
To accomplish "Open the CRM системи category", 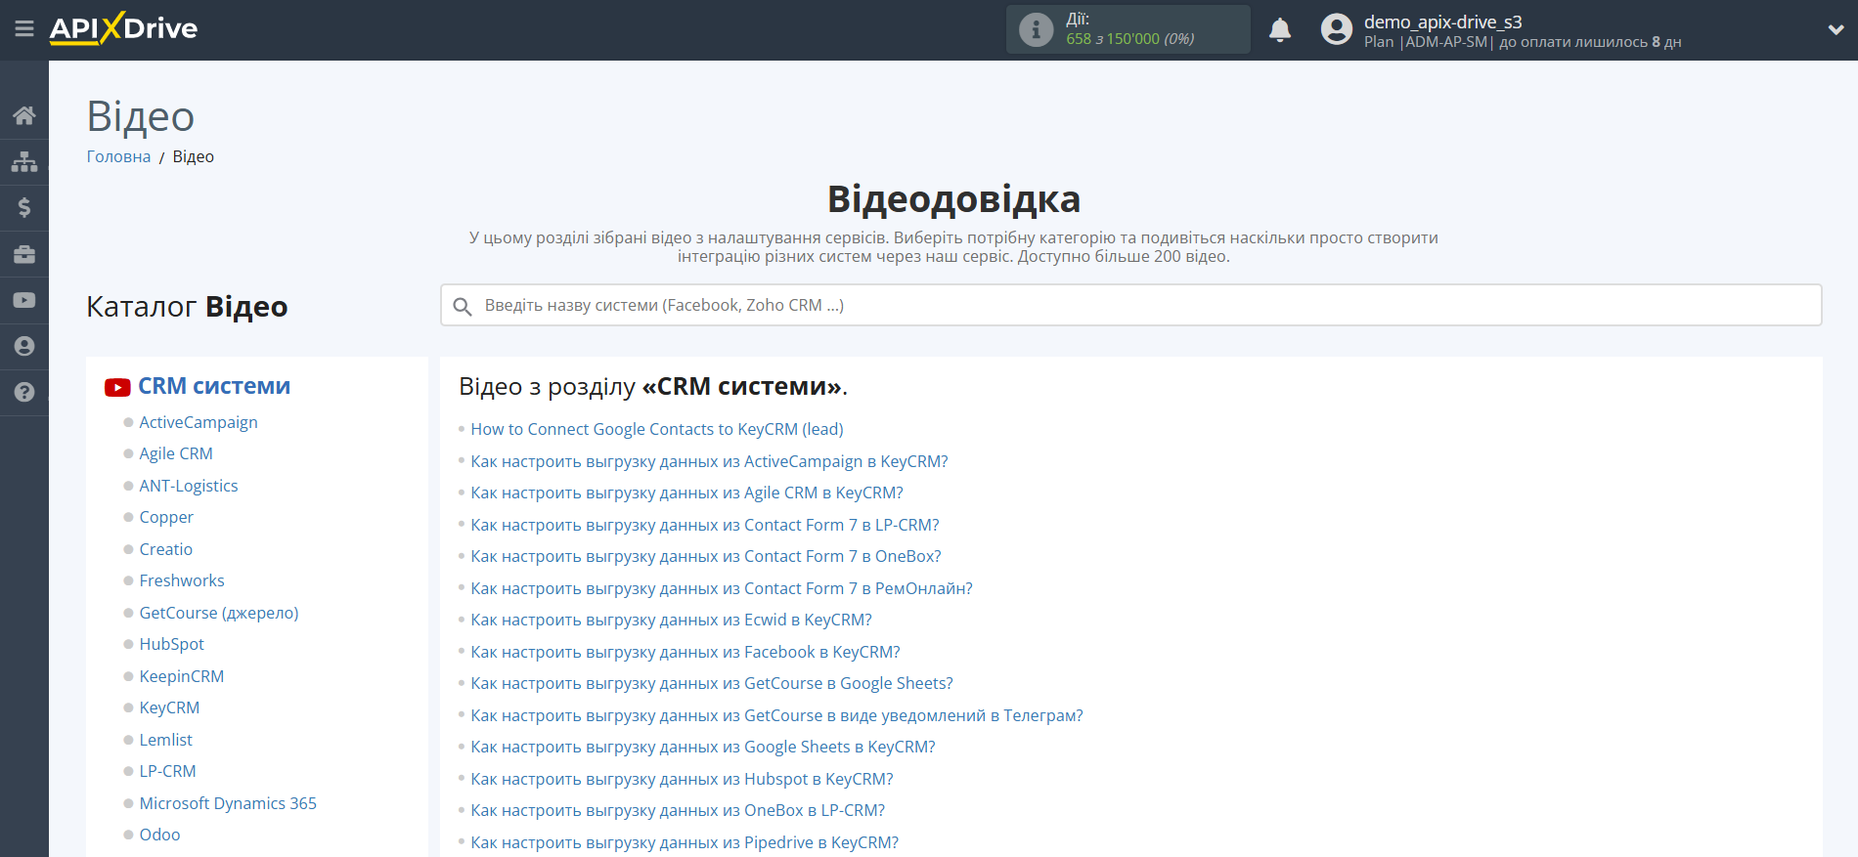I will click(x=214, y=386).
